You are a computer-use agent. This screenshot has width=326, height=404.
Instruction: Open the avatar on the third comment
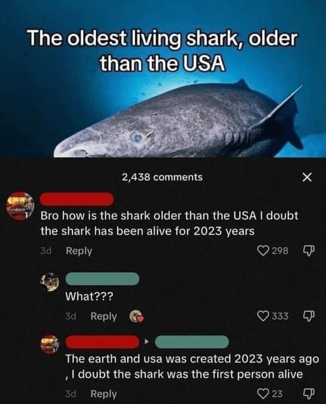coord(50,344)
